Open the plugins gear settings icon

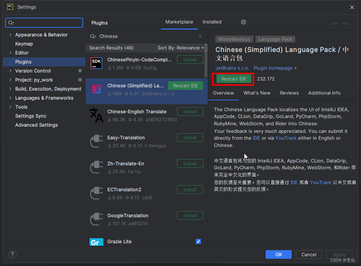click(243, 22)
